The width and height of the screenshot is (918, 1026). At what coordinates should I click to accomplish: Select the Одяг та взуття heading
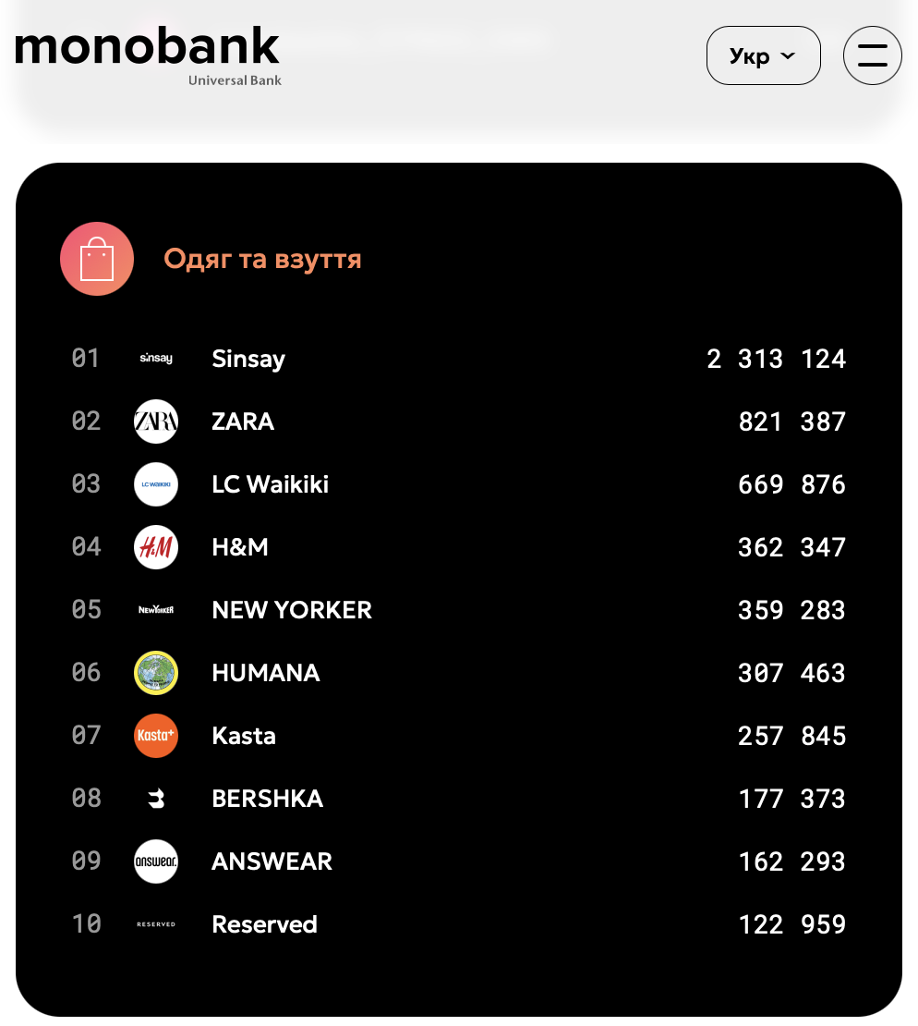[262, 259]
